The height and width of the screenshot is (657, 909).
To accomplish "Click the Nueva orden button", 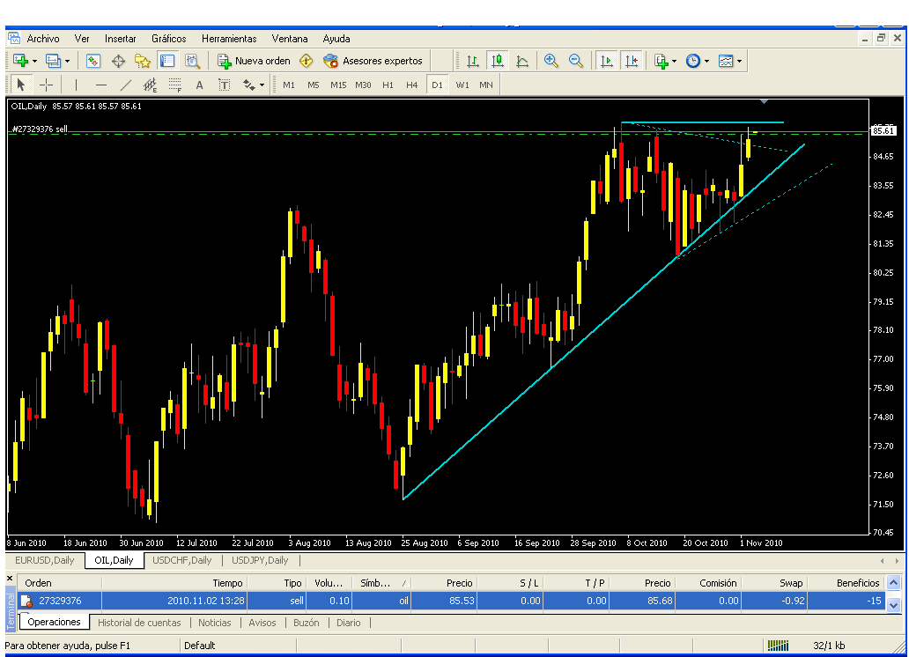I will point(254,61).
